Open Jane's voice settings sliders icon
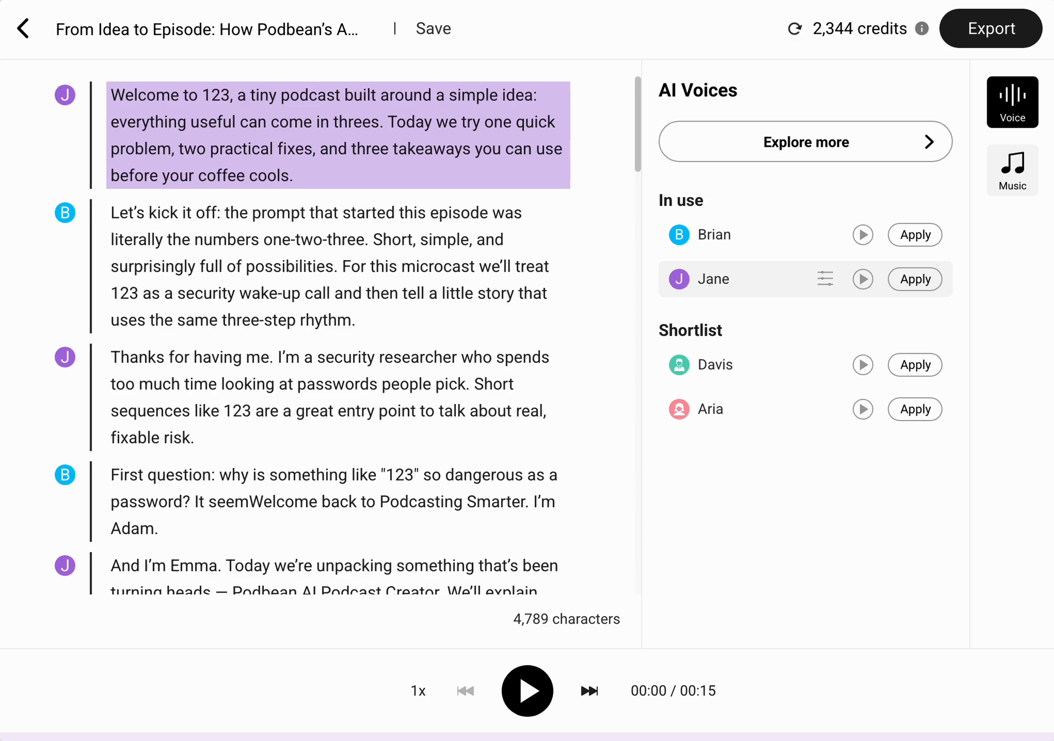The width and height of the screenshot is (1054, 741). point(825,279)
